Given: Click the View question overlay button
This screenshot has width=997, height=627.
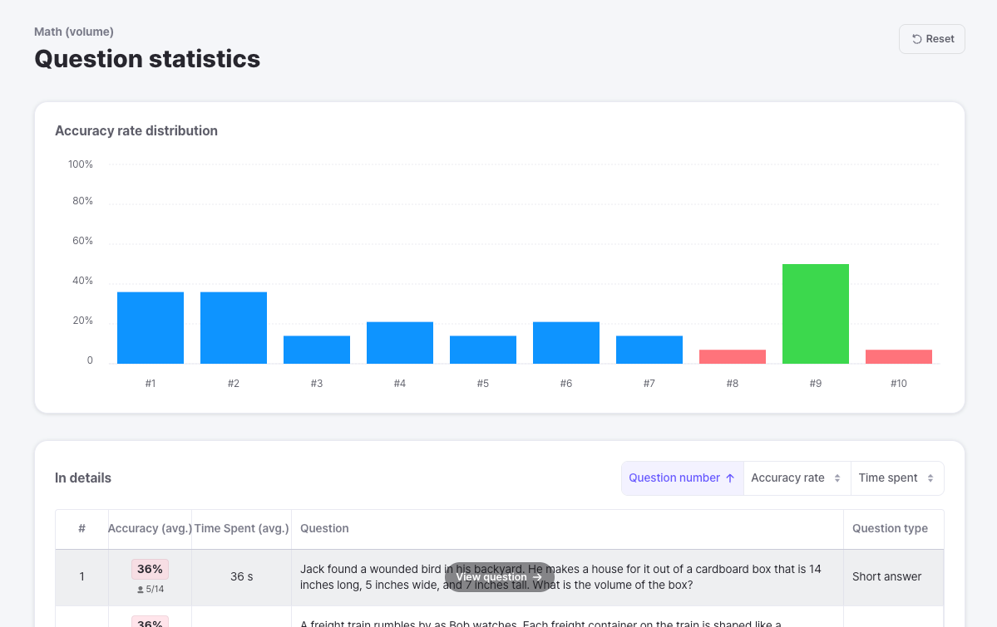Looking at the screenshot, I should coord(499,577).
